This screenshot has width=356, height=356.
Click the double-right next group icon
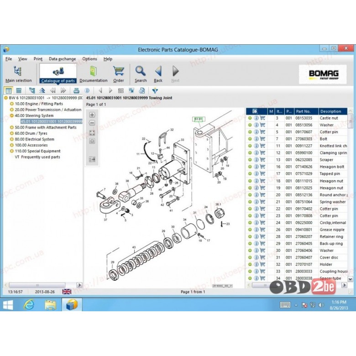tap(63, 91)
